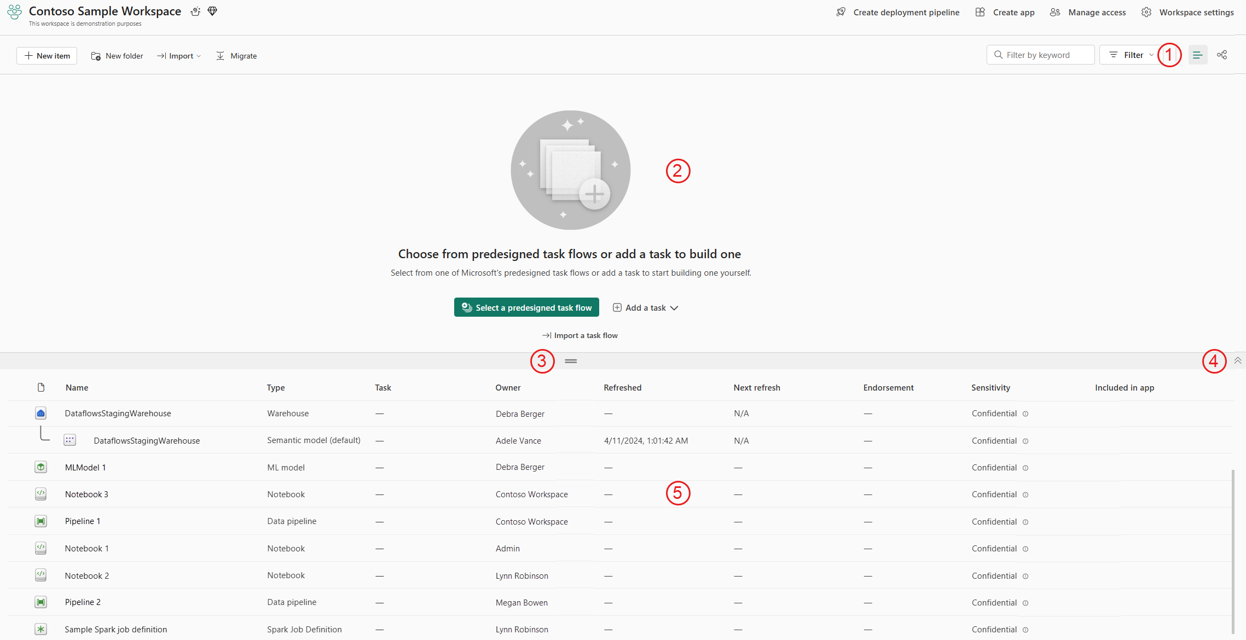1246x640 pixels.
Task: Click the Contoso workspace logo icon
Action: pos(15,12)
